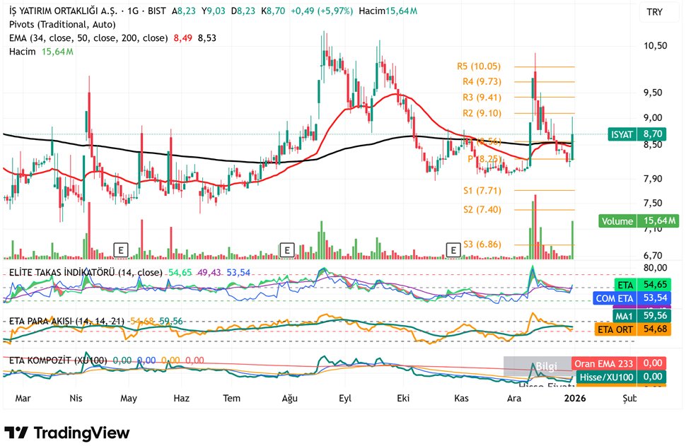This screenshot has width=686, height=446.
Task: Click the E earnings marker near Kas
Action: tap(453, 250)
